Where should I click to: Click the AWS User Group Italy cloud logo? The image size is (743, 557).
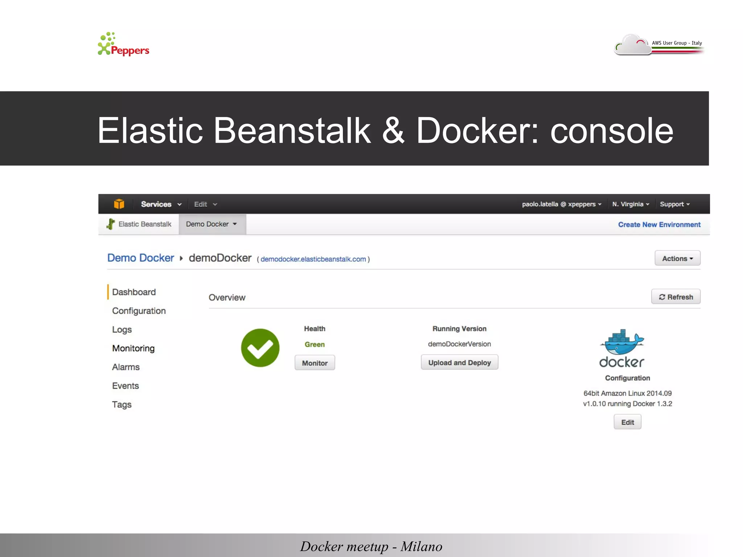659,44
